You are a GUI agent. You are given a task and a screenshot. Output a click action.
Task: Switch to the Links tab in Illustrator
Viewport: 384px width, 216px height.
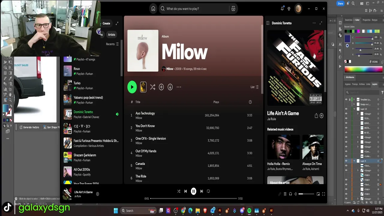tap(368, 84)
